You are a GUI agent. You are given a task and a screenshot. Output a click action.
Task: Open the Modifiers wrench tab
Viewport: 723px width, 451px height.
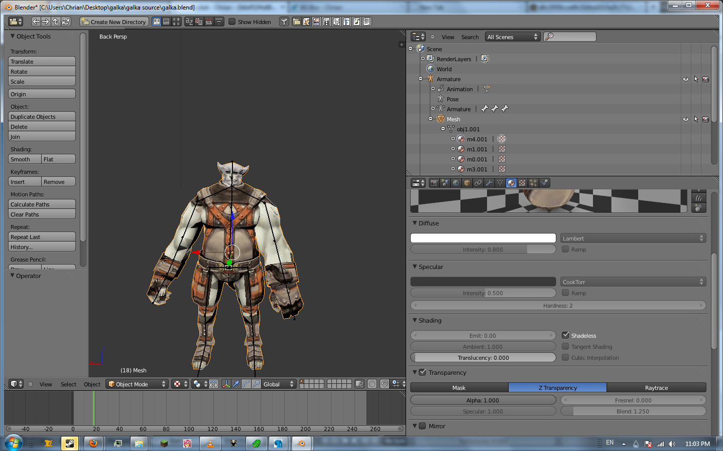click(x=489, y=183)
